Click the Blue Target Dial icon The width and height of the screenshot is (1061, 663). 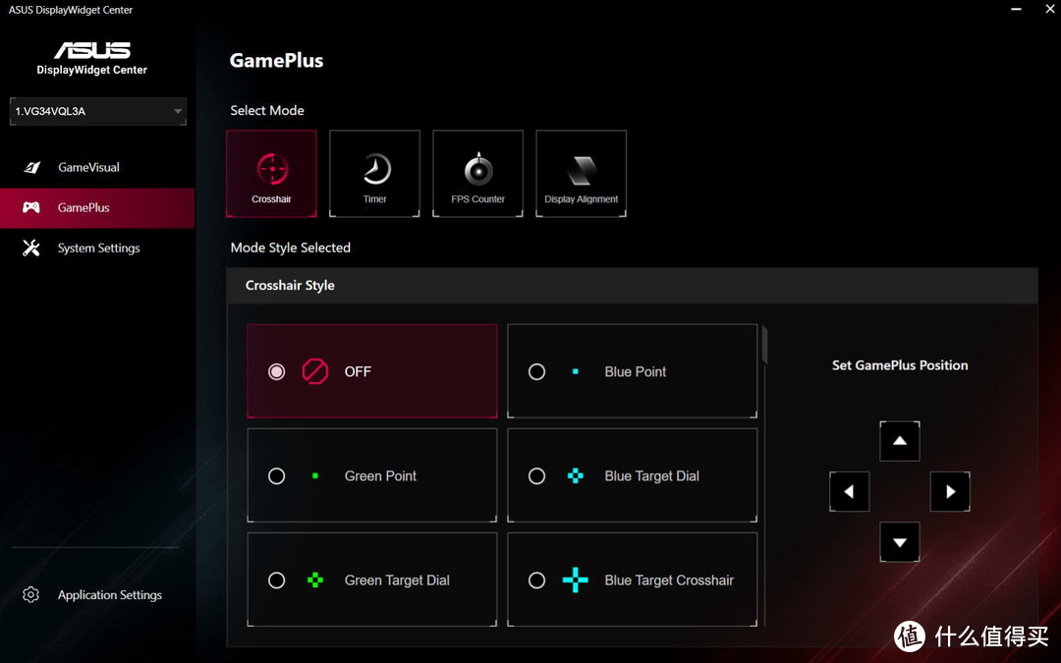pyautogui.click(x=575, y=475)
